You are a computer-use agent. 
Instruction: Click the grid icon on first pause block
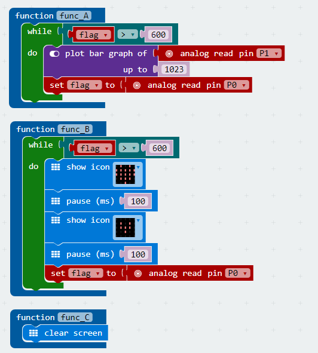tap(56, 201)
